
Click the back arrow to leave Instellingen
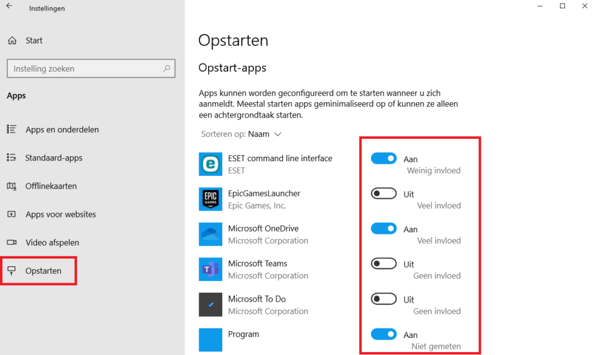[x=8, y=8]
